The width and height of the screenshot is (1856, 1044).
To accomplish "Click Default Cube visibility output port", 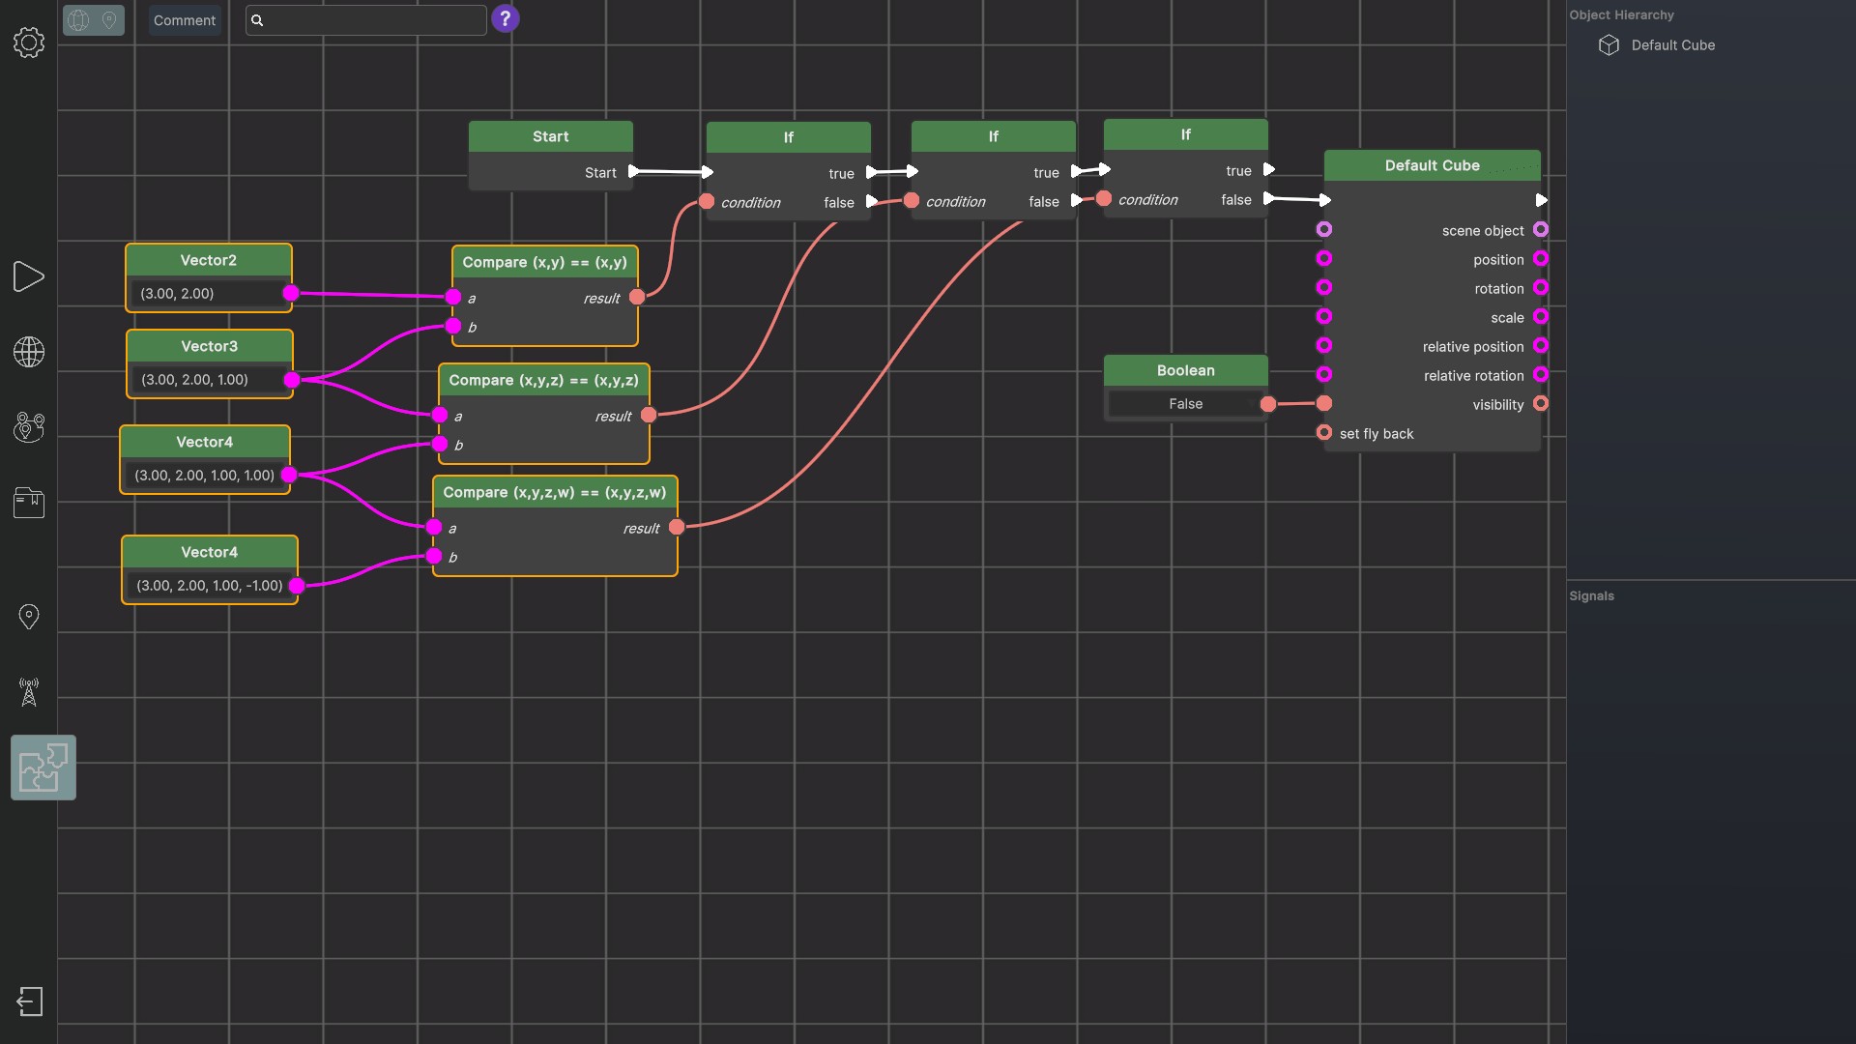I will pos(1541,403).
